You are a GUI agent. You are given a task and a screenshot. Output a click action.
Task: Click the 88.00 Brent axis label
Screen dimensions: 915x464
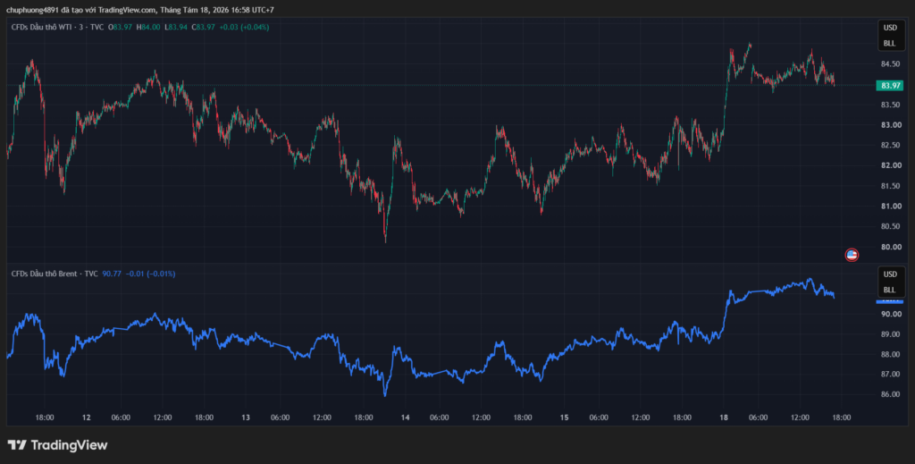click(x=889, y=354)
